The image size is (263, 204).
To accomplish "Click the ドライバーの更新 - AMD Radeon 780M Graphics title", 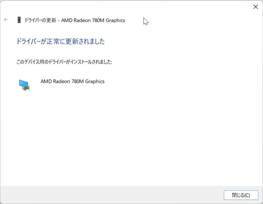I will tap(75, 20).
